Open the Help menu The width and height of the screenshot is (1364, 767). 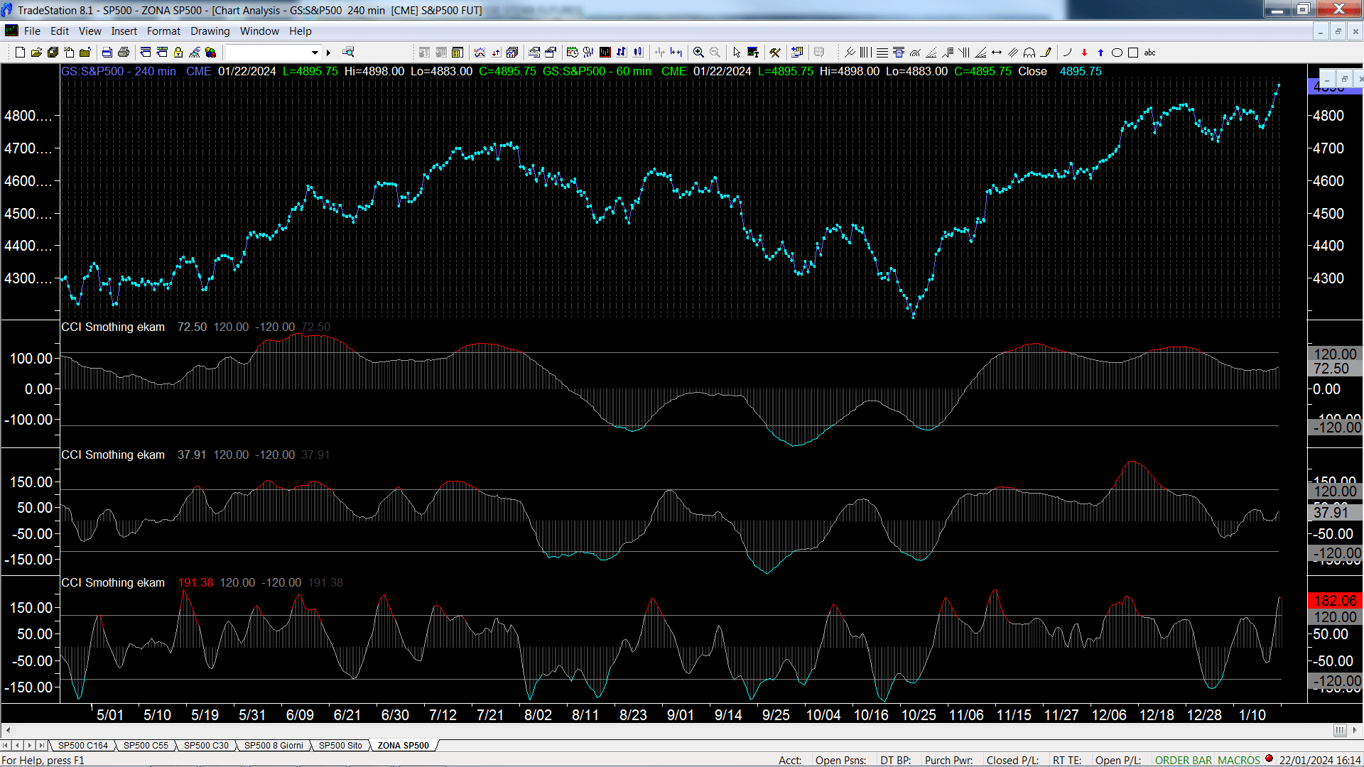[x=301, y=31]
